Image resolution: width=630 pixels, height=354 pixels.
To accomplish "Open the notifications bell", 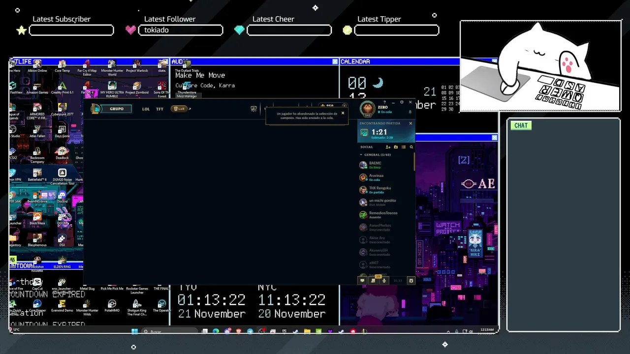I will tap(410, 112).
